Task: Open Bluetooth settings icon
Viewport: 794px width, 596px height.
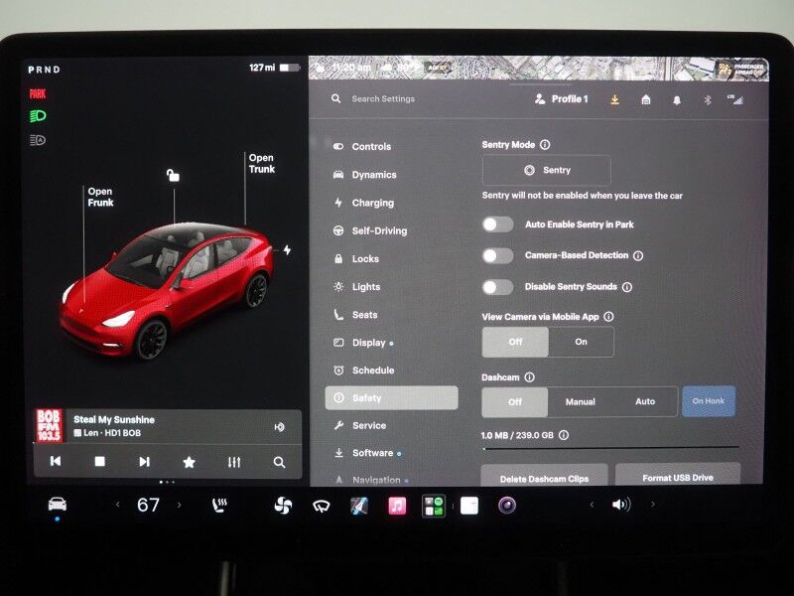Action: 708,100
